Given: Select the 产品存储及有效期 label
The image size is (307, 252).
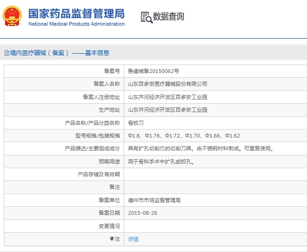Looking at the screenshot, I should point(99,174).
